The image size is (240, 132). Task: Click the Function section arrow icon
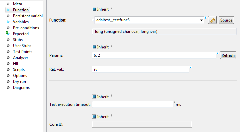[x=9, y=10]
